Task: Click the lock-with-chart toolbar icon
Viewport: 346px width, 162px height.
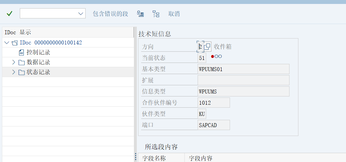Action: coord(140,14)
